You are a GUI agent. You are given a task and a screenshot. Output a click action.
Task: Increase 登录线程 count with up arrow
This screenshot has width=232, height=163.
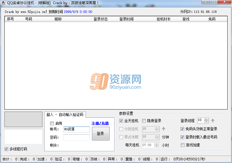tap(206, 119)
